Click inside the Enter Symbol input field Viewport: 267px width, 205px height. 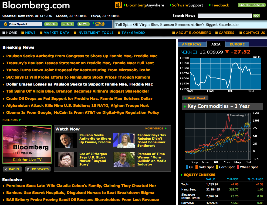(25, 24)
